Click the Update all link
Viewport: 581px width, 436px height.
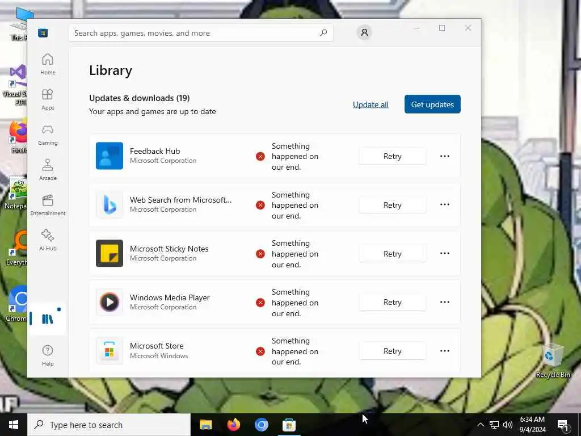371,104
